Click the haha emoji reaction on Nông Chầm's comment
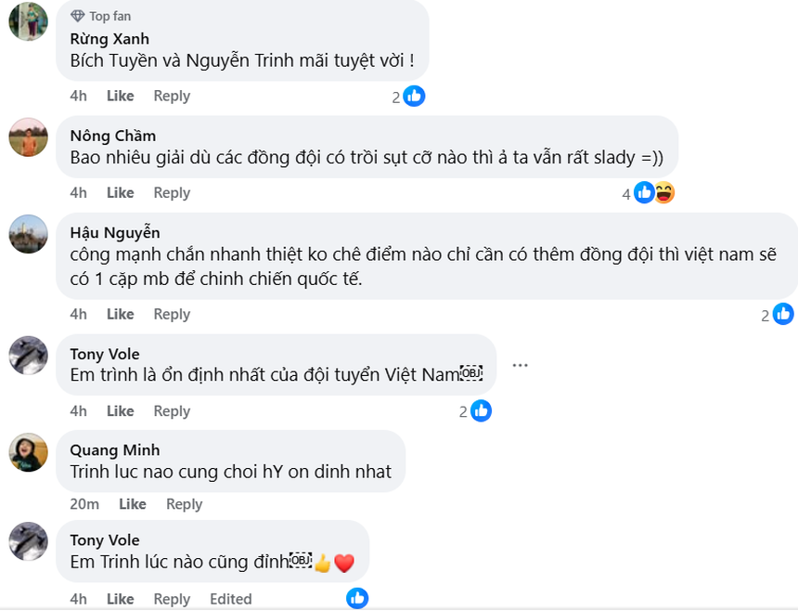The image size is (798, 611). pyautogui.click(x=664, y=192)
